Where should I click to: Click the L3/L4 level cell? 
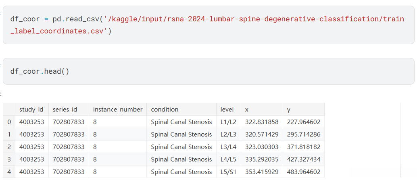click(229, 147)
